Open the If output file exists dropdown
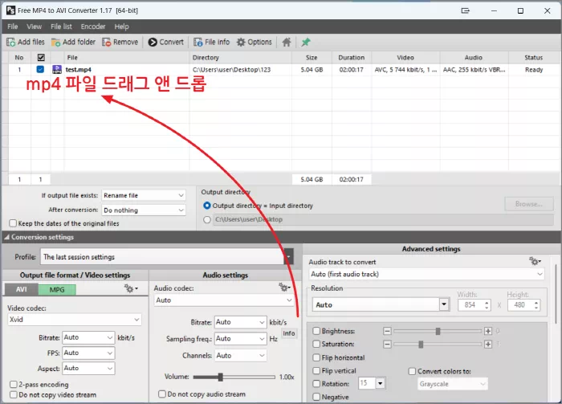The width and height of the screenshot is (562, 404). coord(144,195)
